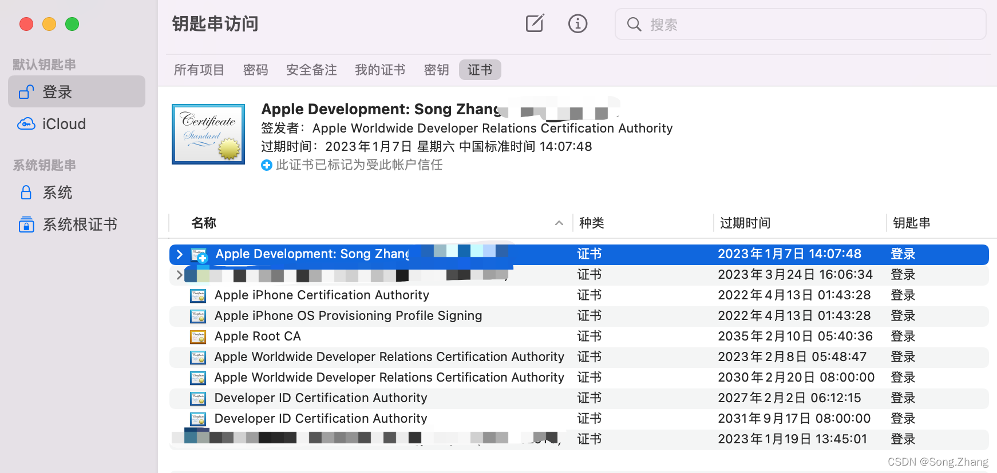
Task: Select the 证书 tab
Action: point(480,70)
